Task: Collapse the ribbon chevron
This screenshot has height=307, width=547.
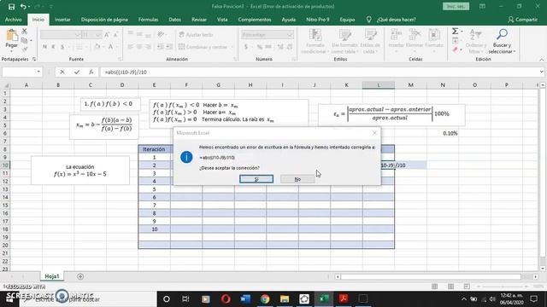Action: coord(541,60)
